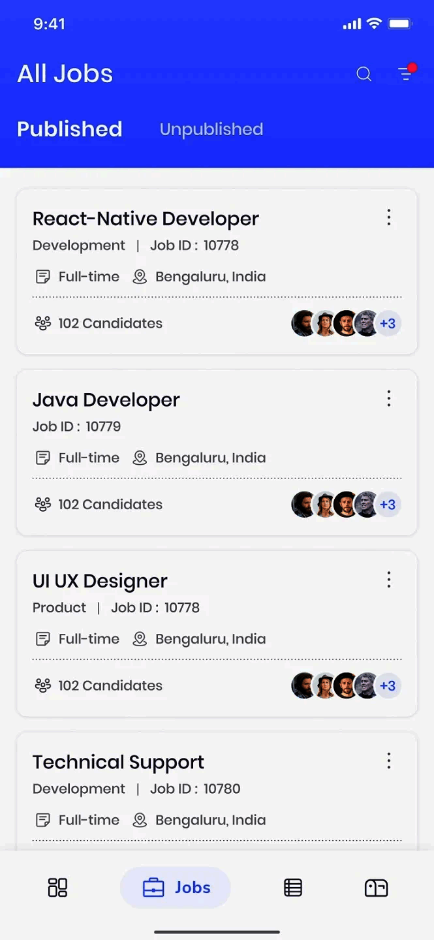
Task: Open three-dot menu for UI UX Designer
Action: point(389,580)
